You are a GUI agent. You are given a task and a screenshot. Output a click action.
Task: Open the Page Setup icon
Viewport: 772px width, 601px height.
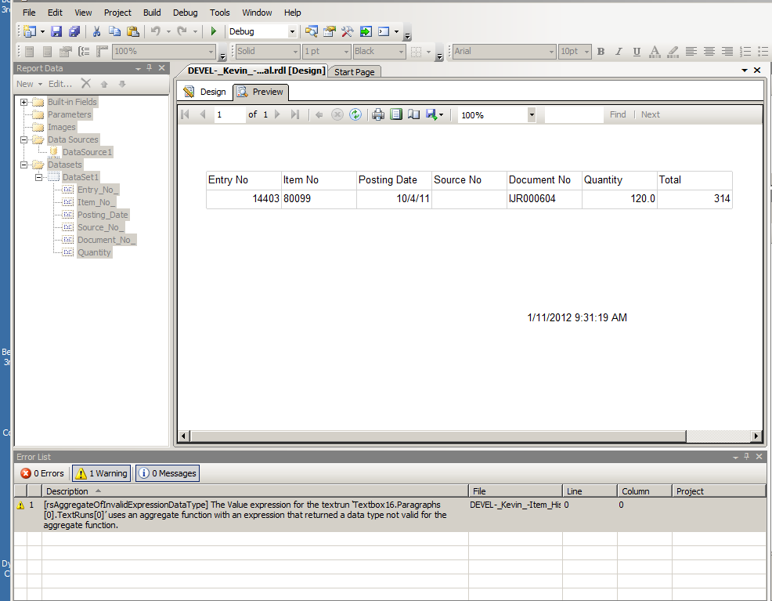coord(413,114)
